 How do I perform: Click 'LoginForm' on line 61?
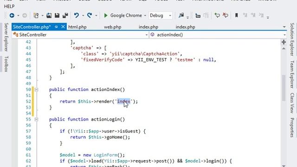(x=105, y=155)
